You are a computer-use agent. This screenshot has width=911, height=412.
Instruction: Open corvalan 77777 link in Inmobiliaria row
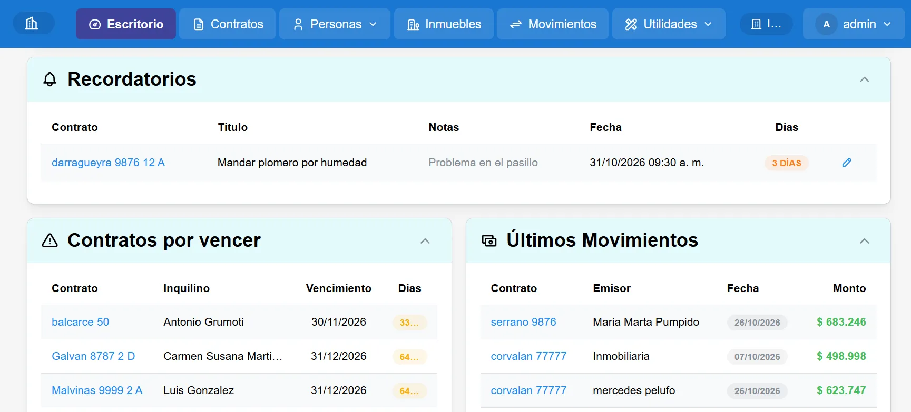pyautogui.click(x=528, y=356)
